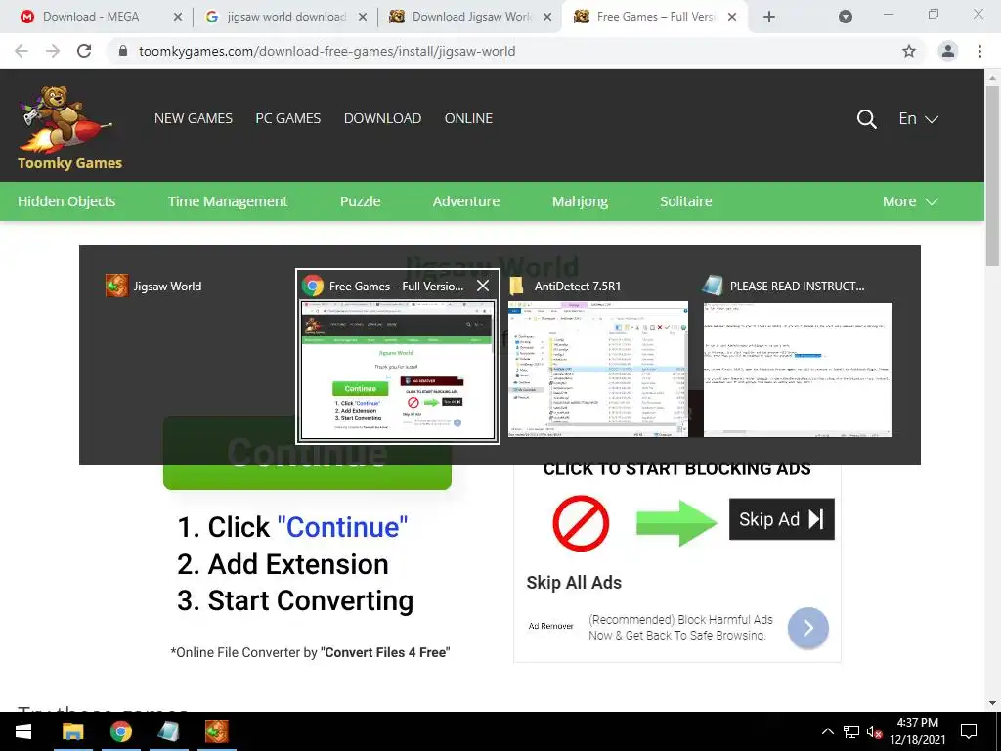
Task: Click the network tray icon
Action: click(851, 731)
